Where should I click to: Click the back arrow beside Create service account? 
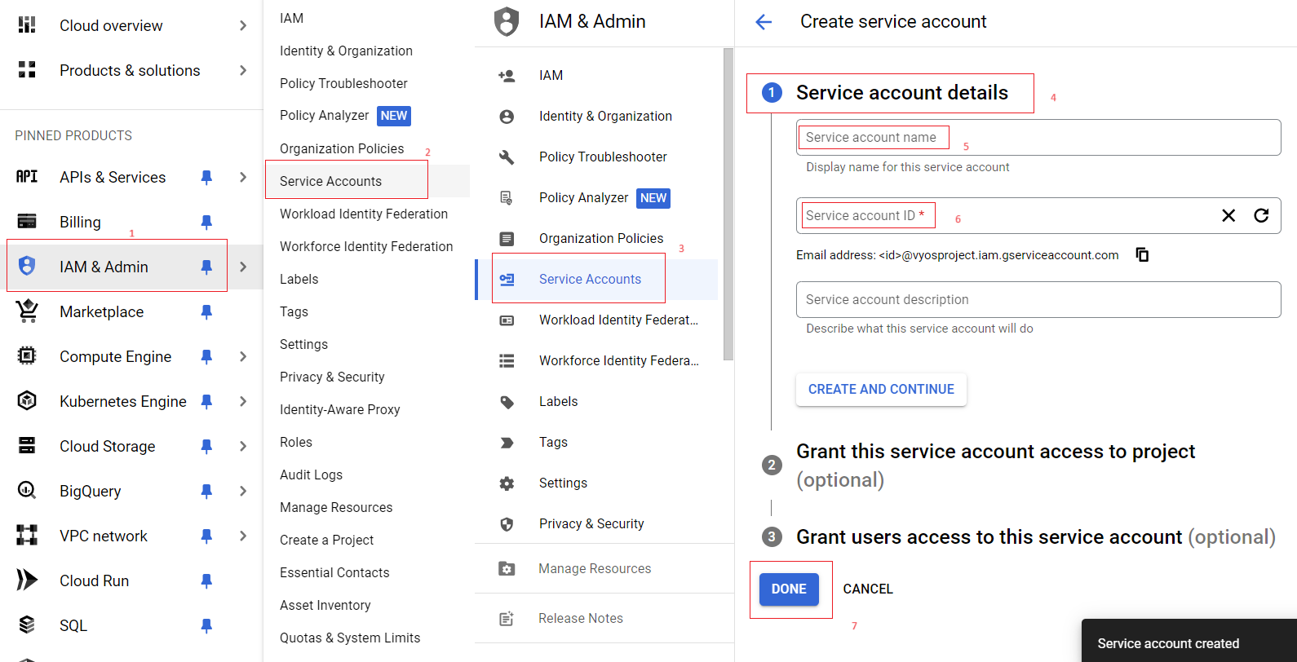click(764, 22)
